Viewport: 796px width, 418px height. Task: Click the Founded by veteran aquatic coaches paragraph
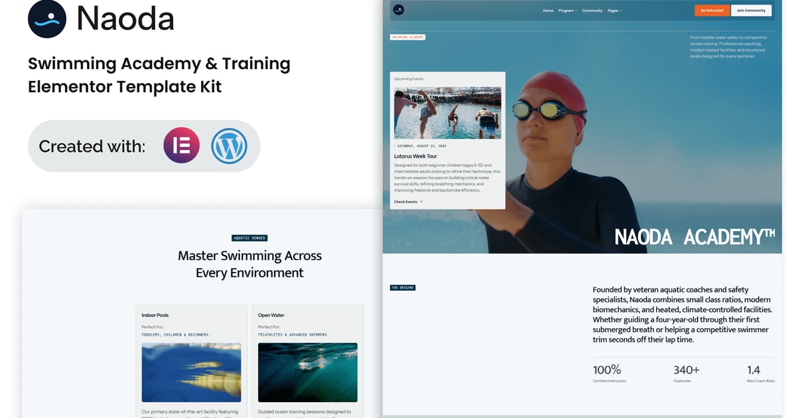pyautogui.click(x=683, y=314)
